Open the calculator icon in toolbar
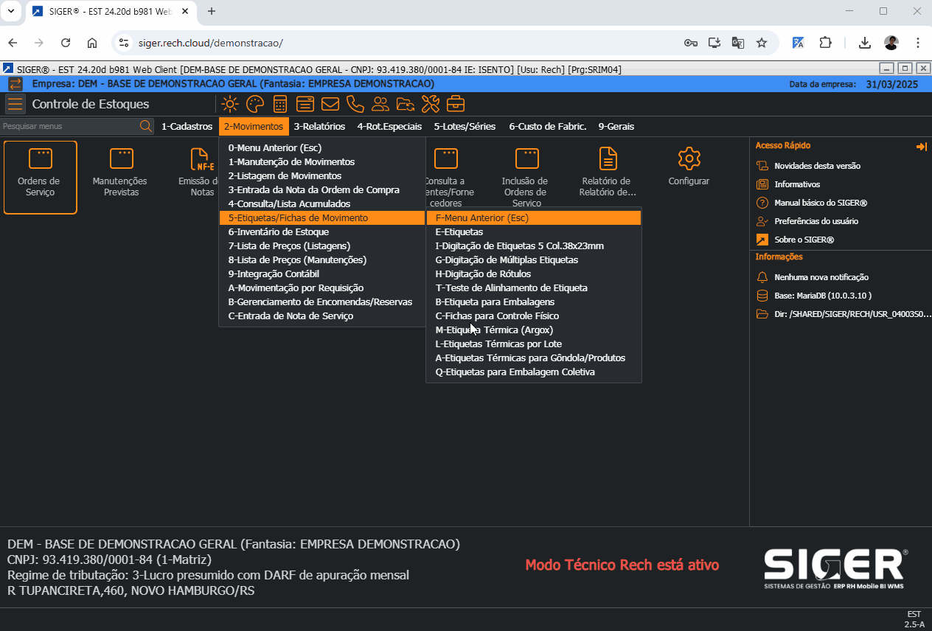 [280, 104]
